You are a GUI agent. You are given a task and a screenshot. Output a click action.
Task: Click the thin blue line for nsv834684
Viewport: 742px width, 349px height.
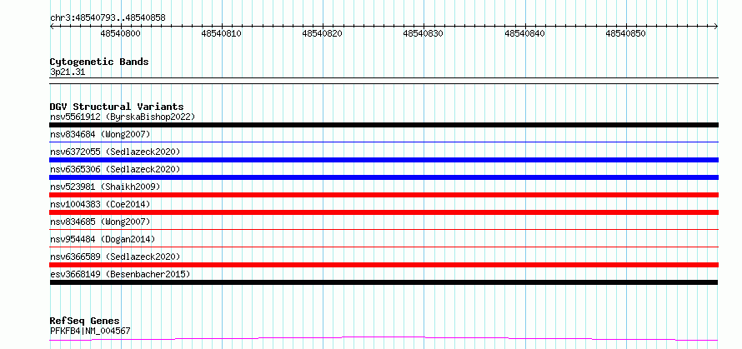point(384,142)
